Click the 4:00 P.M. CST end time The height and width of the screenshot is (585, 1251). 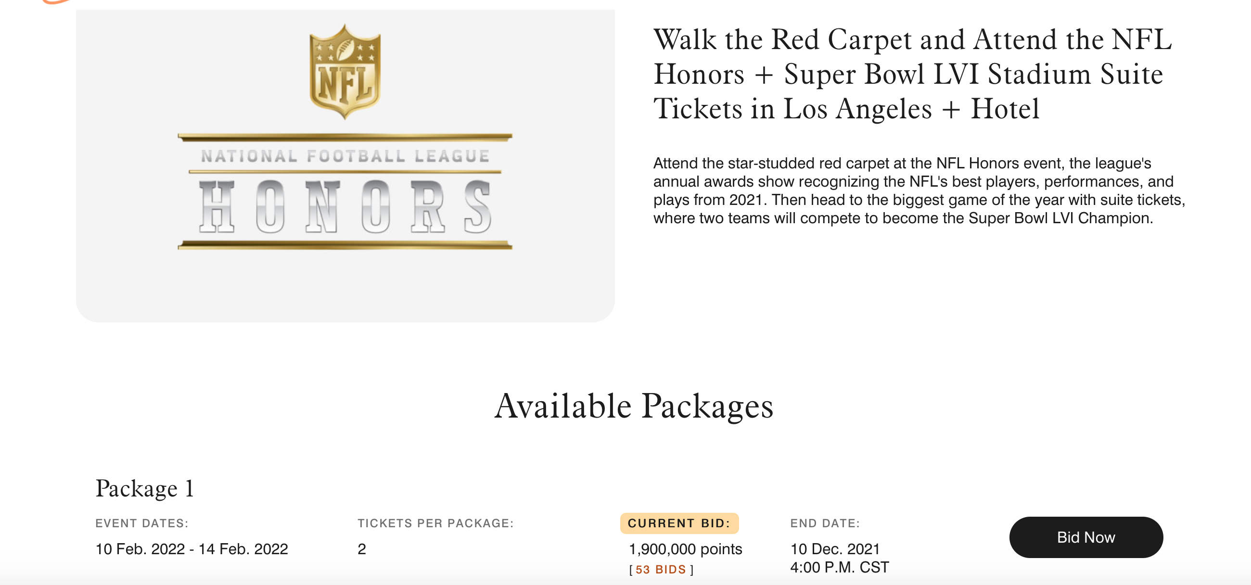(x=839, y=567)
